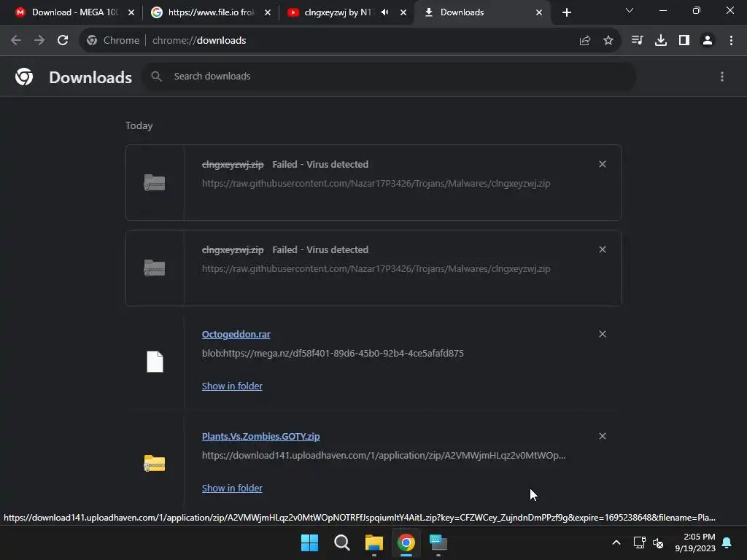This screenshot has width=747, height=560.
Task: Toggle the side panel icon
Action: [x=684, y=41]
